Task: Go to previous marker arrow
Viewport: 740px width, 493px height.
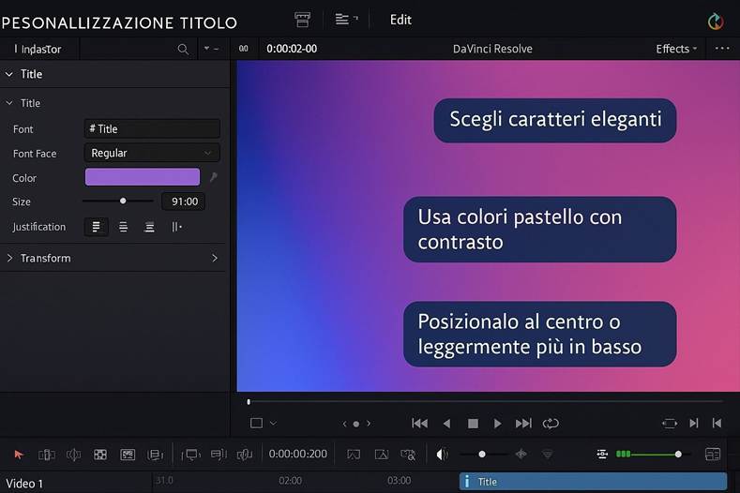Action: [344, 424]
